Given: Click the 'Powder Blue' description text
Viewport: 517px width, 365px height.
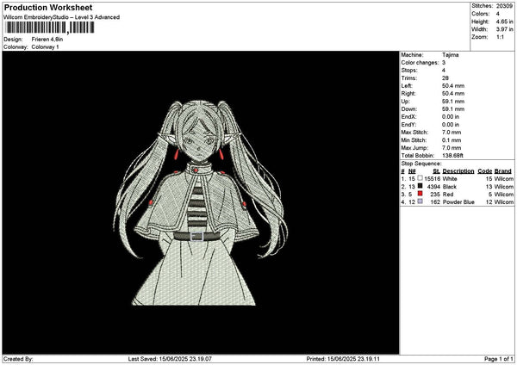Looking at the screenshot, I should pos(458,202).
